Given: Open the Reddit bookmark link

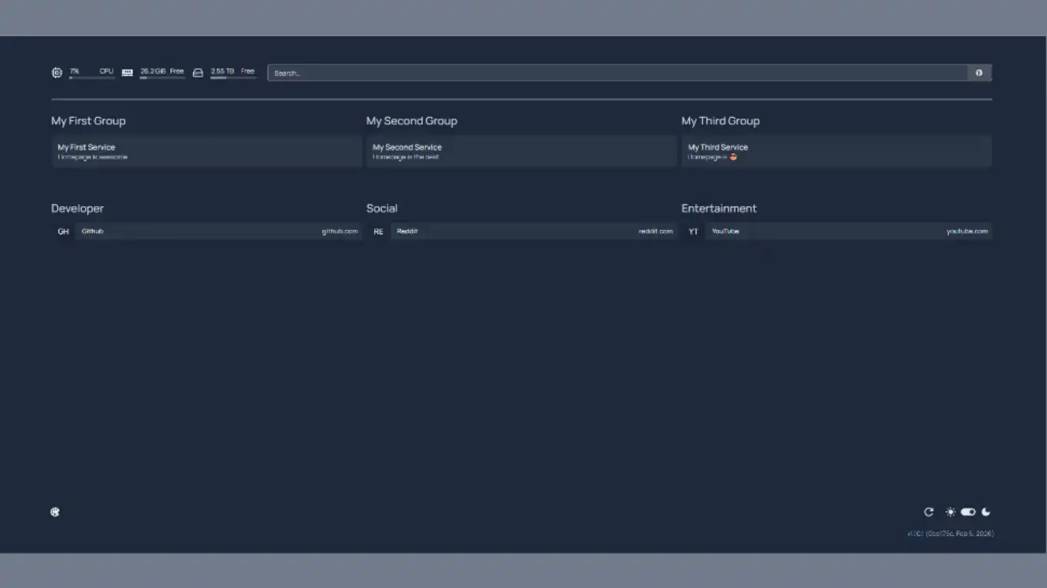Looking at the screenshot, I should (x=533, y=231).
